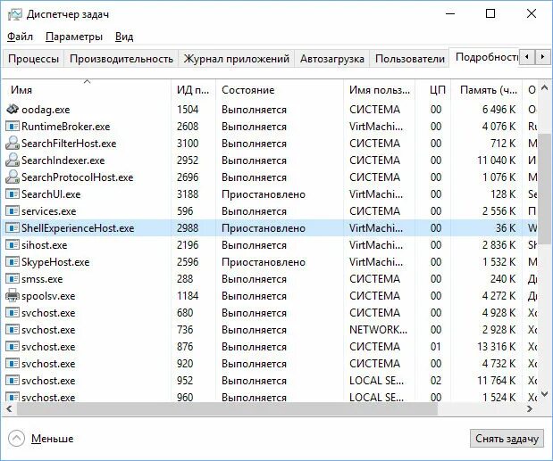
Task: Sort by the Имя польз... column header
Action: coord(379,90)
